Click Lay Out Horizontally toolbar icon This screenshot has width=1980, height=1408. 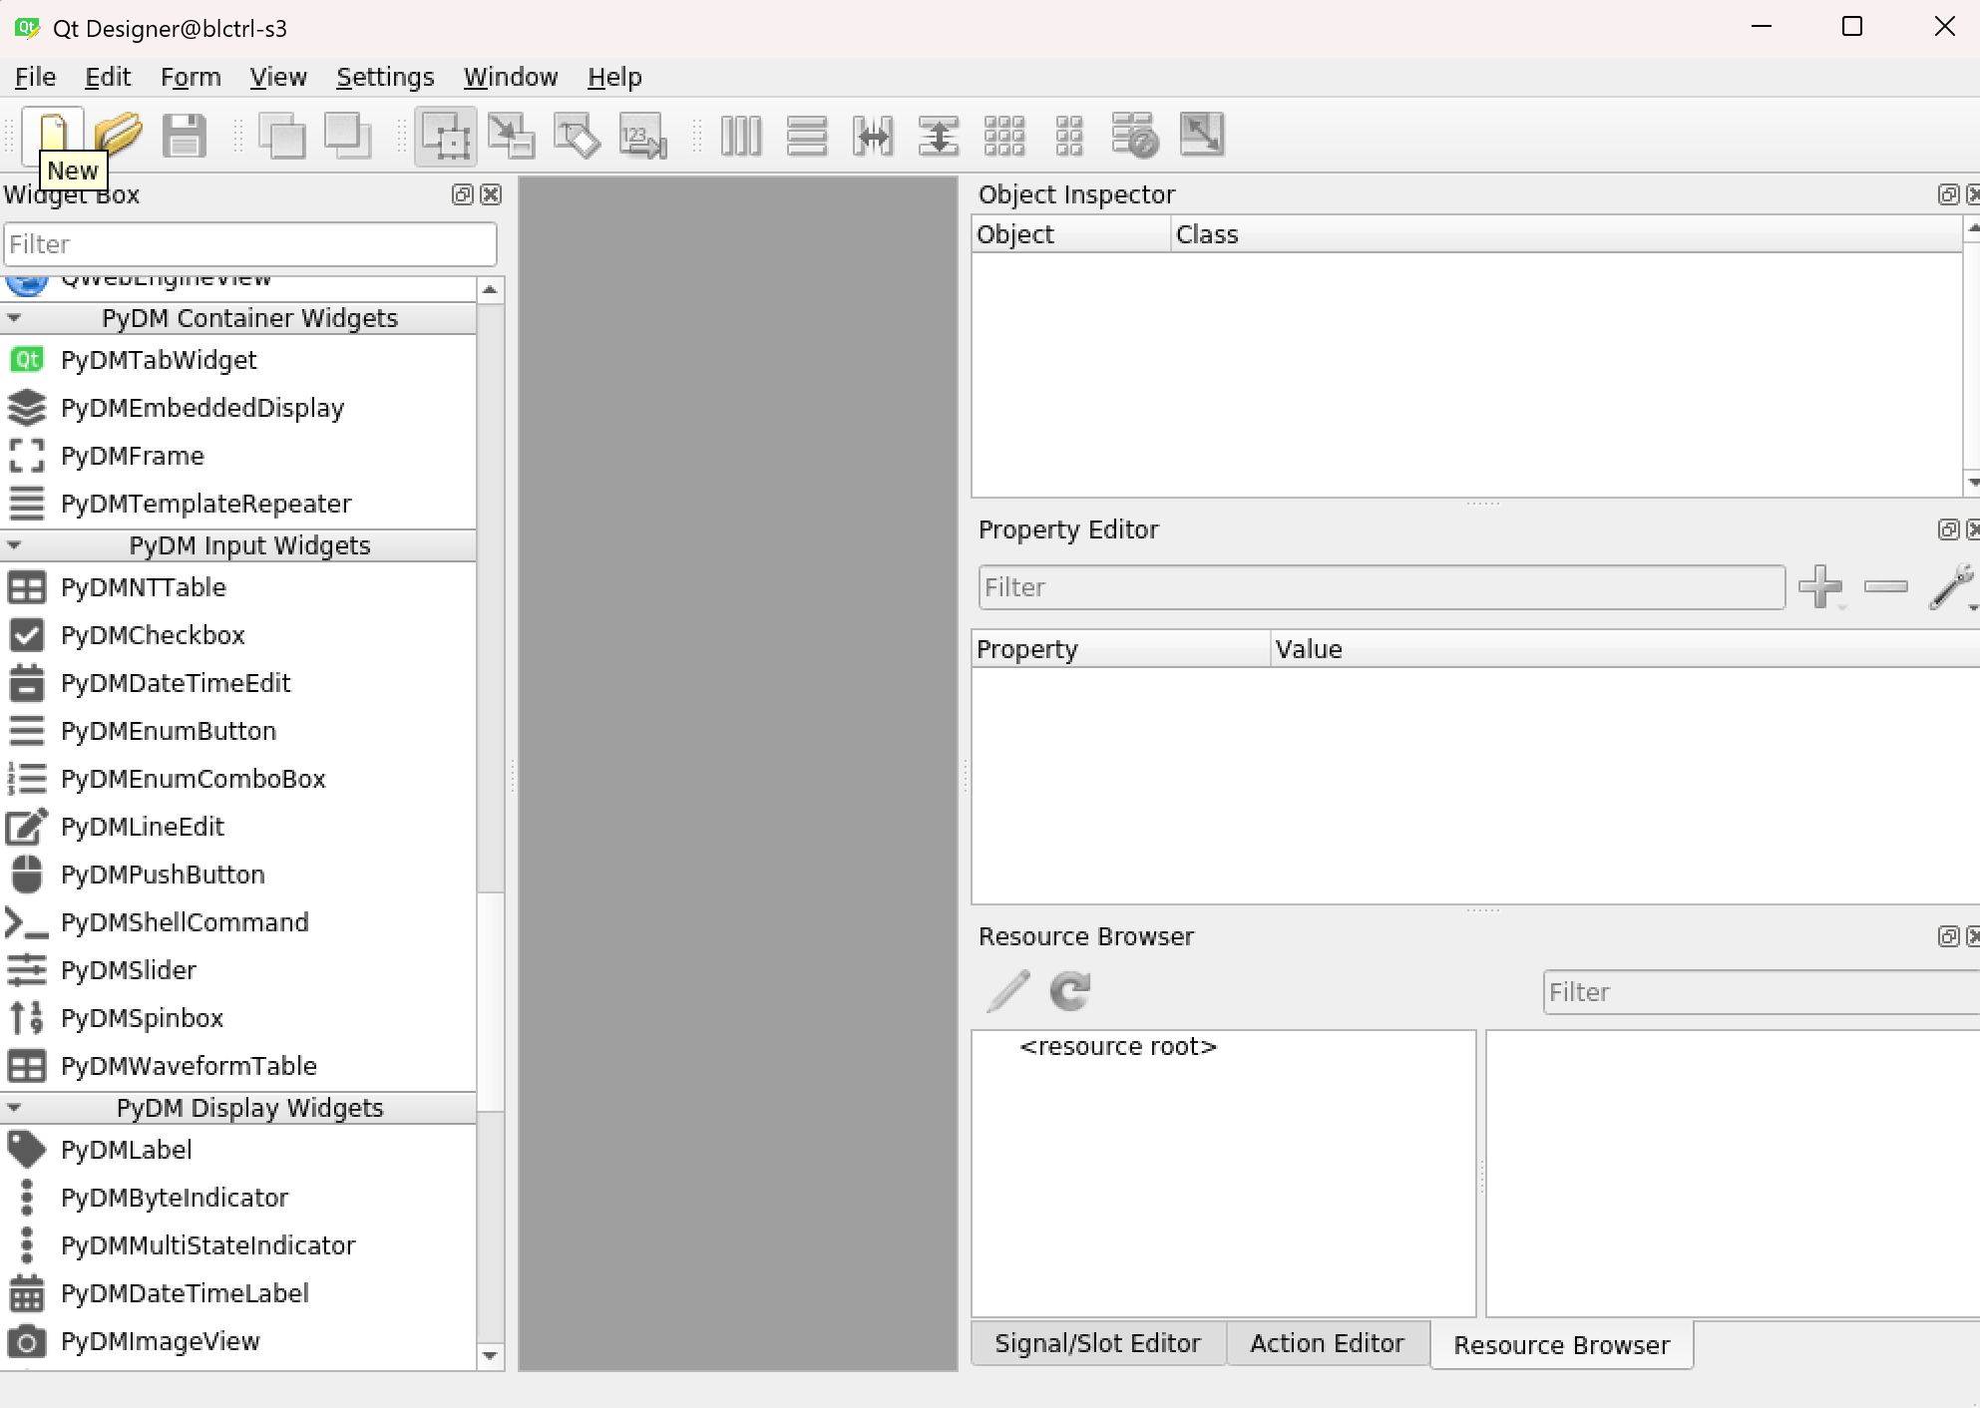pos(741,135)
